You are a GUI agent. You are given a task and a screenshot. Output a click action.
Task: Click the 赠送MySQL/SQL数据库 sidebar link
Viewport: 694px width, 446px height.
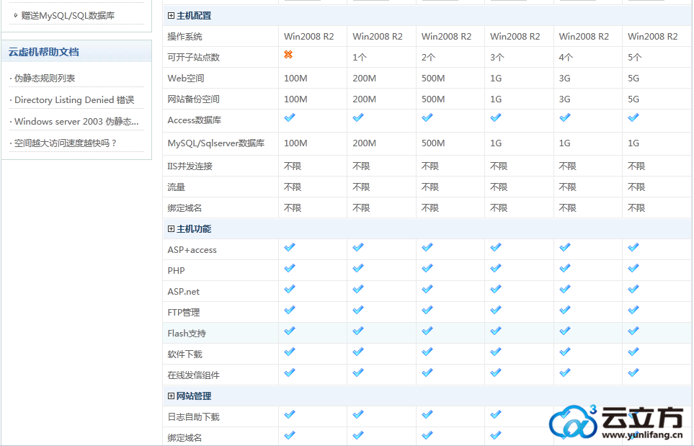click(x=68, y=15)
